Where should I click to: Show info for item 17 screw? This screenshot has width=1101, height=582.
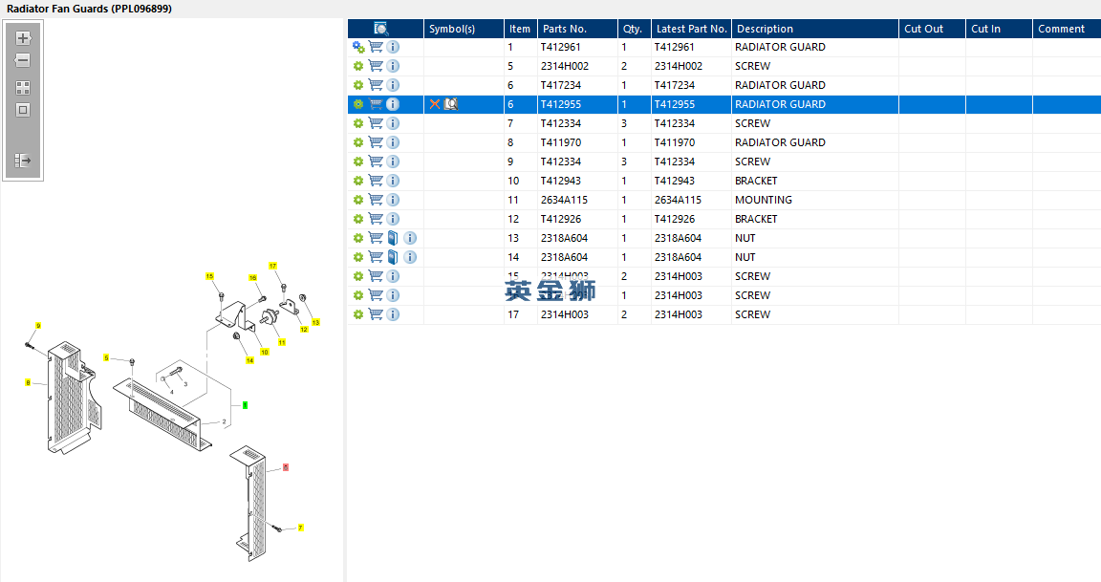click(393, 314)
